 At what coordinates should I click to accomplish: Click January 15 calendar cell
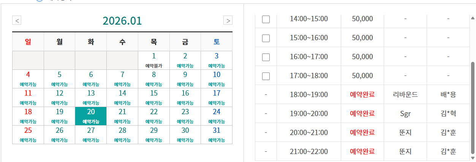[154, 97]
